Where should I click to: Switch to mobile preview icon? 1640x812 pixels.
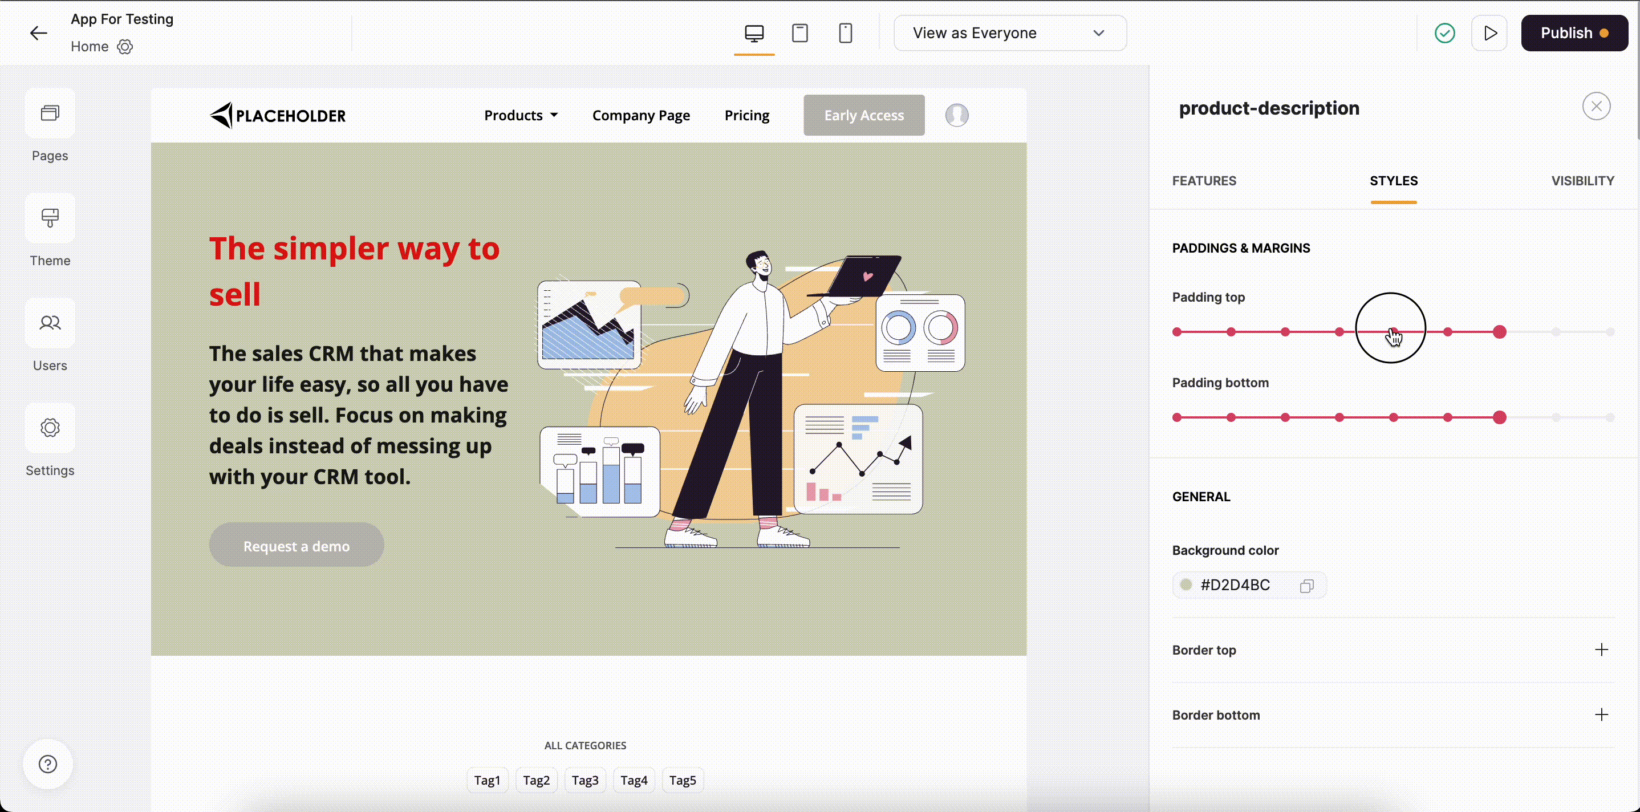(x=846, y=33)
